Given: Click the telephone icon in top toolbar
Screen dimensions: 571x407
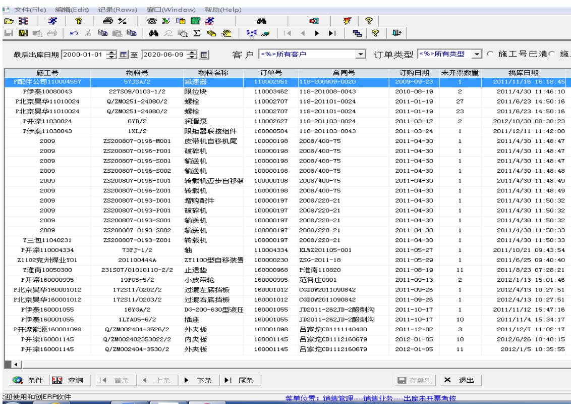Looking at the screenshot, I should click(151, 21).
